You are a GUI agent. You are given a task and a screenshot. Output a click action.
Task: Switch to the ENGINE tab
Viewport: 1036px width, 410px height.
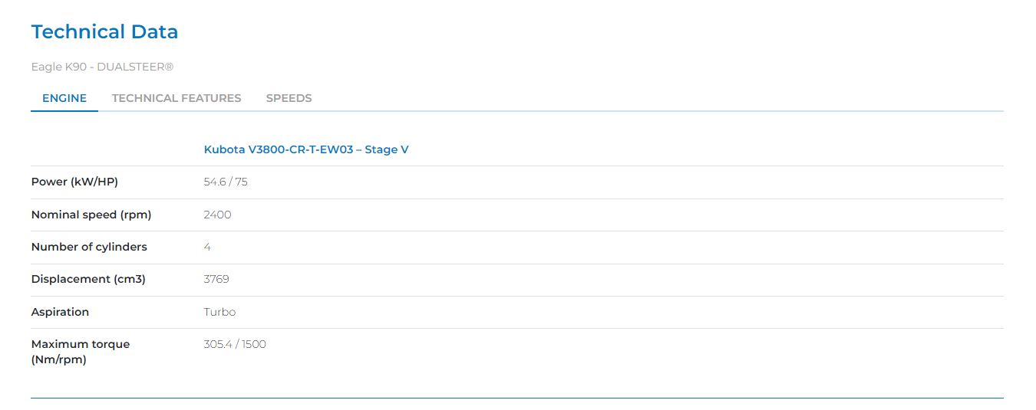64,98
